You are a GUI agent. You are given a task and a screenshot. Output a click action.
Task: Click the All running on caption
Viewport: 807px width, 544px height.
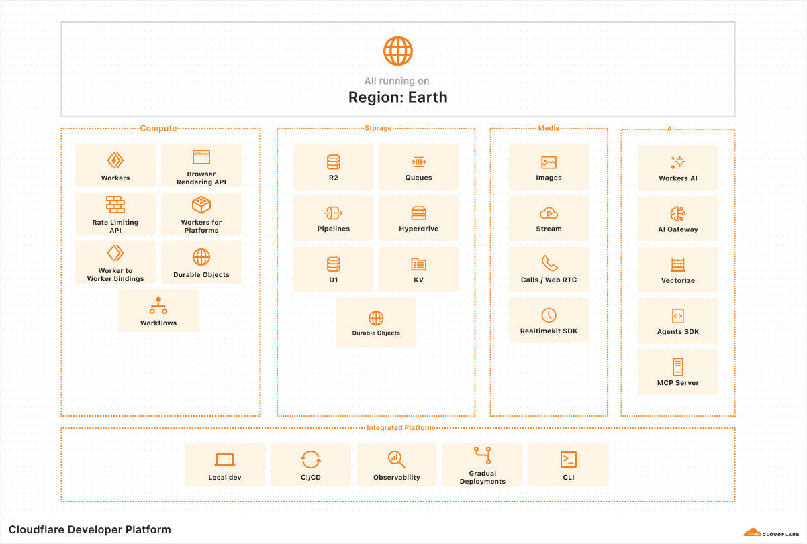coord(397,81)
